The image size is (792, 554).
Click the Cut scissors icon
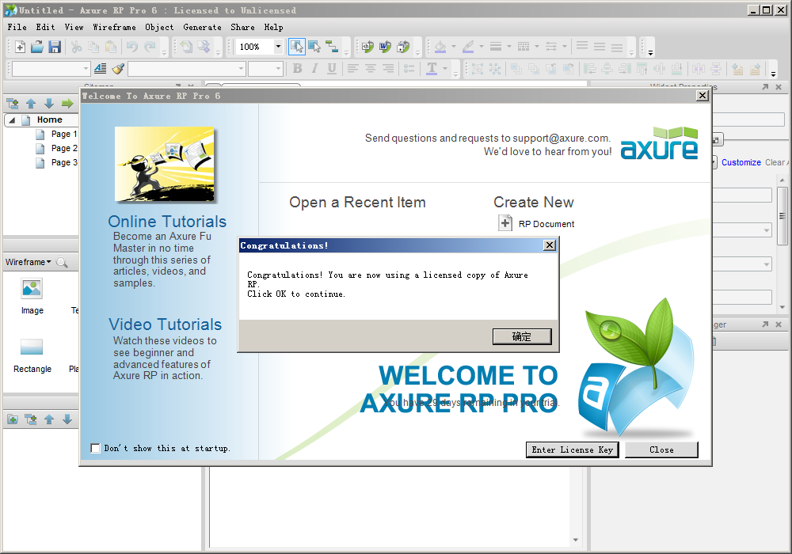76,47
